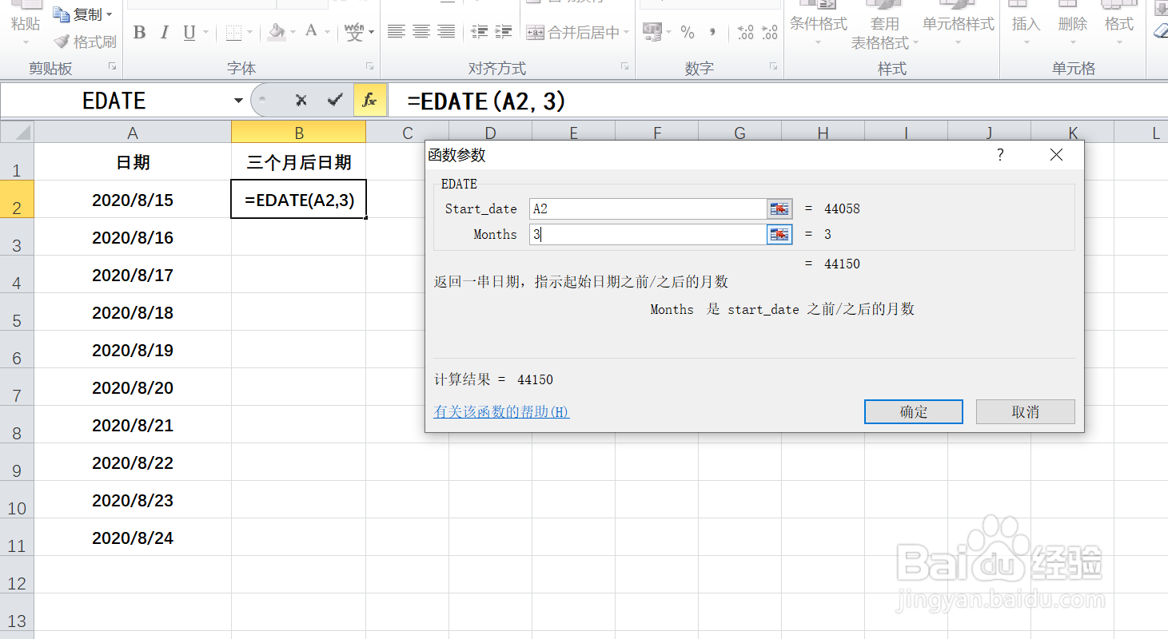
Task: Toggle underline formatting
Action: pyautogui.click(x=189, y=33)
